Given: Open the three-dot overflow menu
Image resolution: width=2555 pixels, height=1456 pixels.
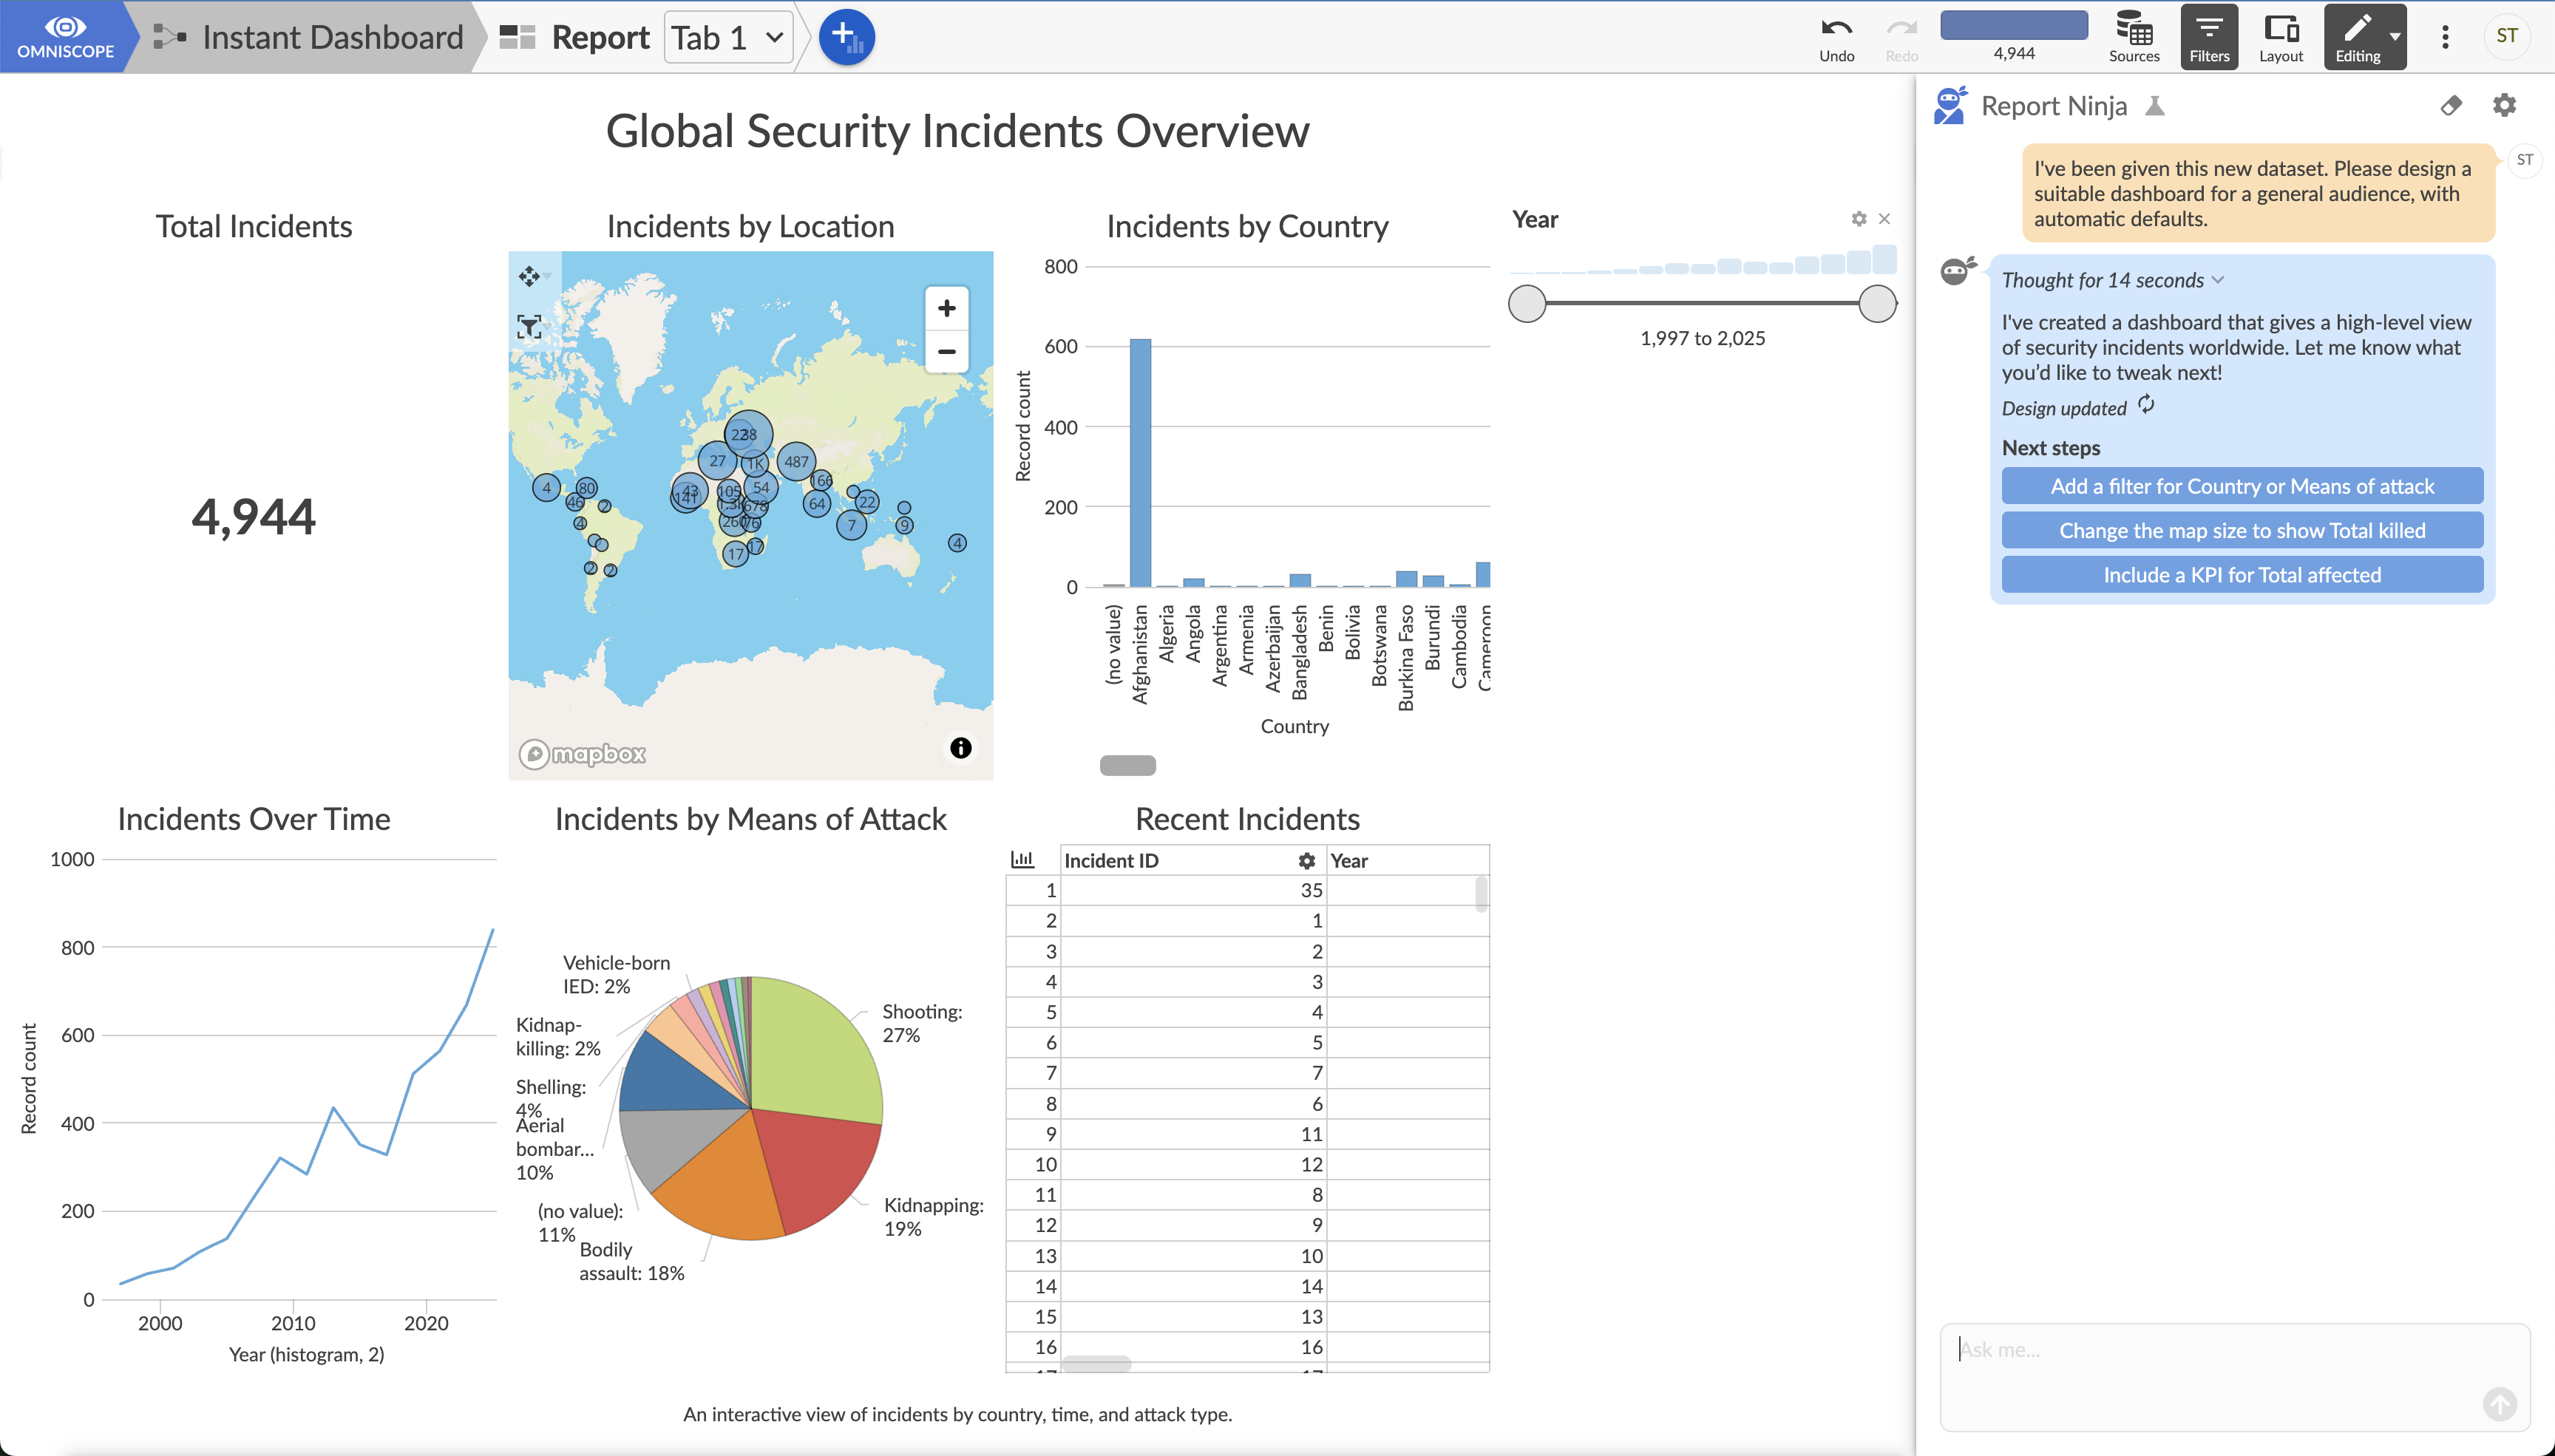Looking at the screenshot, I should point(2445,37).
